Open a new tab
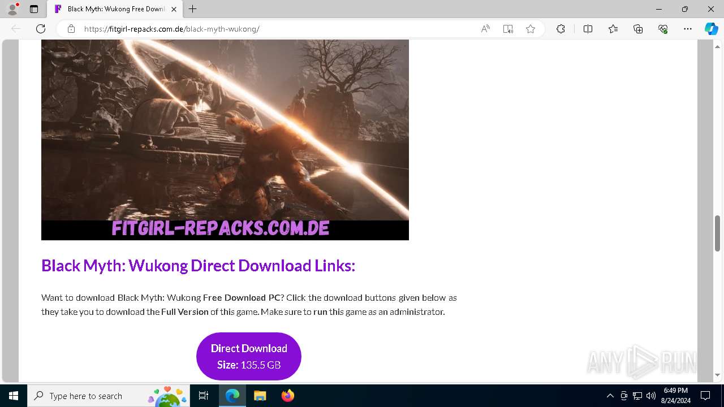Image resolution: width=724 pixels, height=407 pixels. [x=193, y=9]
